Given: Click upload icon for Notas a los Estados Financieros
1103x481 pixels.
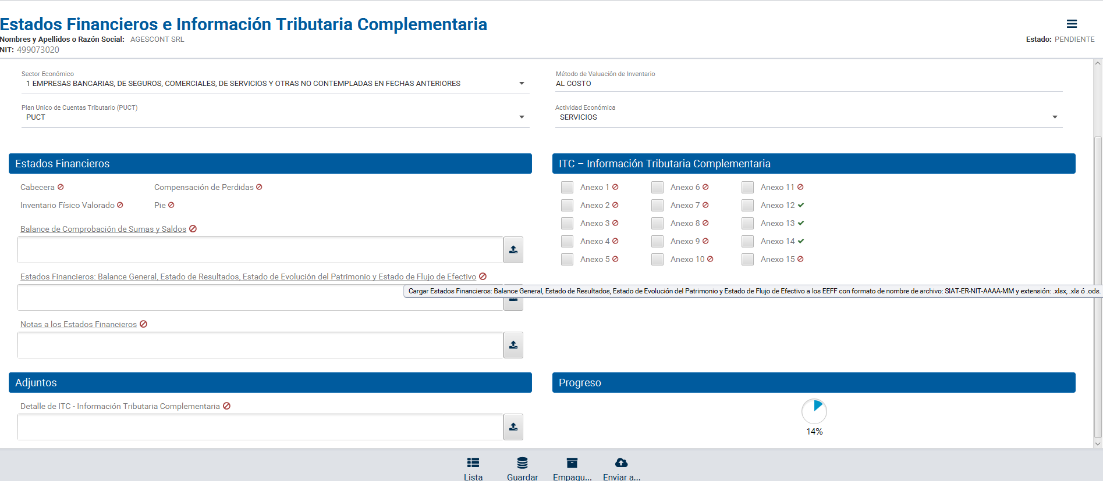Looking at the screenshot, I should click(513, 345).
